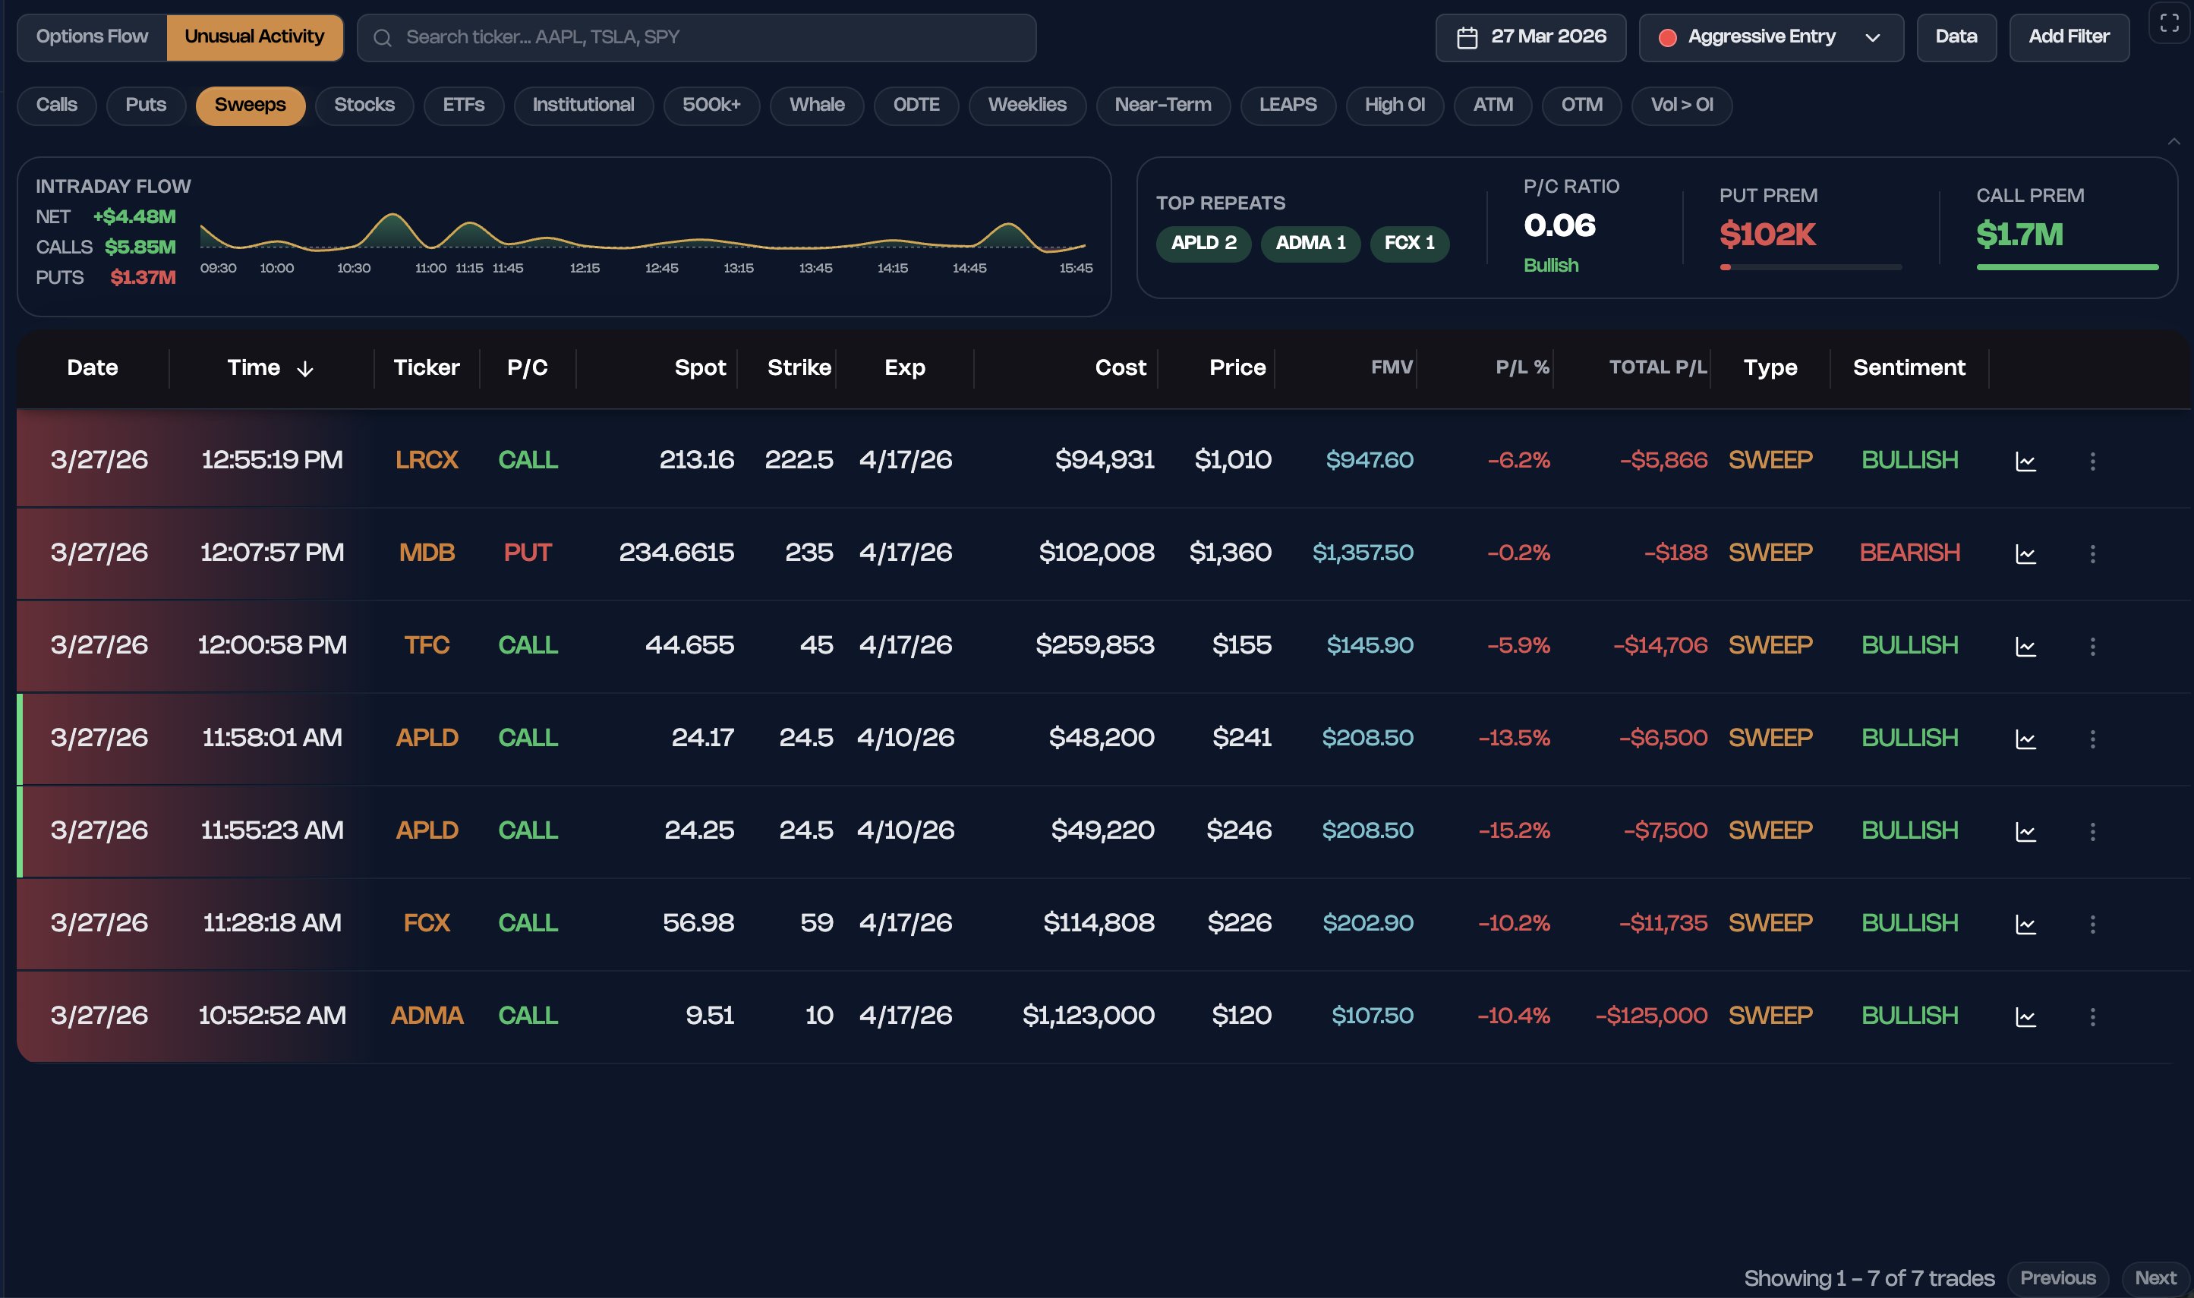
Task: Toggle the Sweeps filter chip off
Action: click(x=251, y=105)
